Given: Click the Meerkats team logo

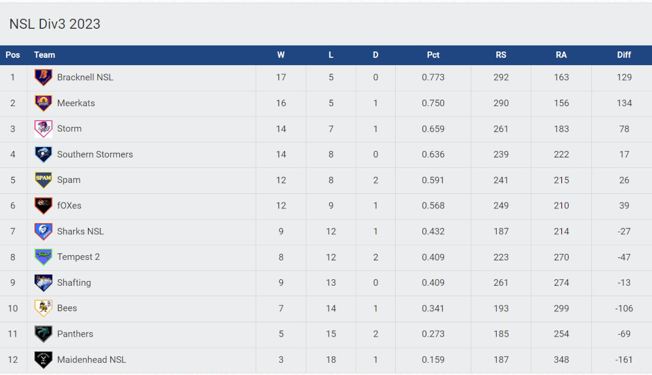Looking at the screenshot, I should click(43, 103).
